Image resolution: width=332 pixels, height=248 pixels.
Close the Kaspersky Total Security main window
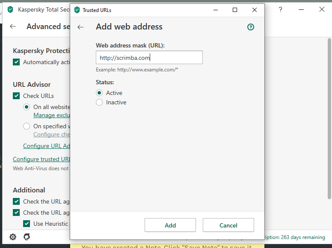(322, 9)
